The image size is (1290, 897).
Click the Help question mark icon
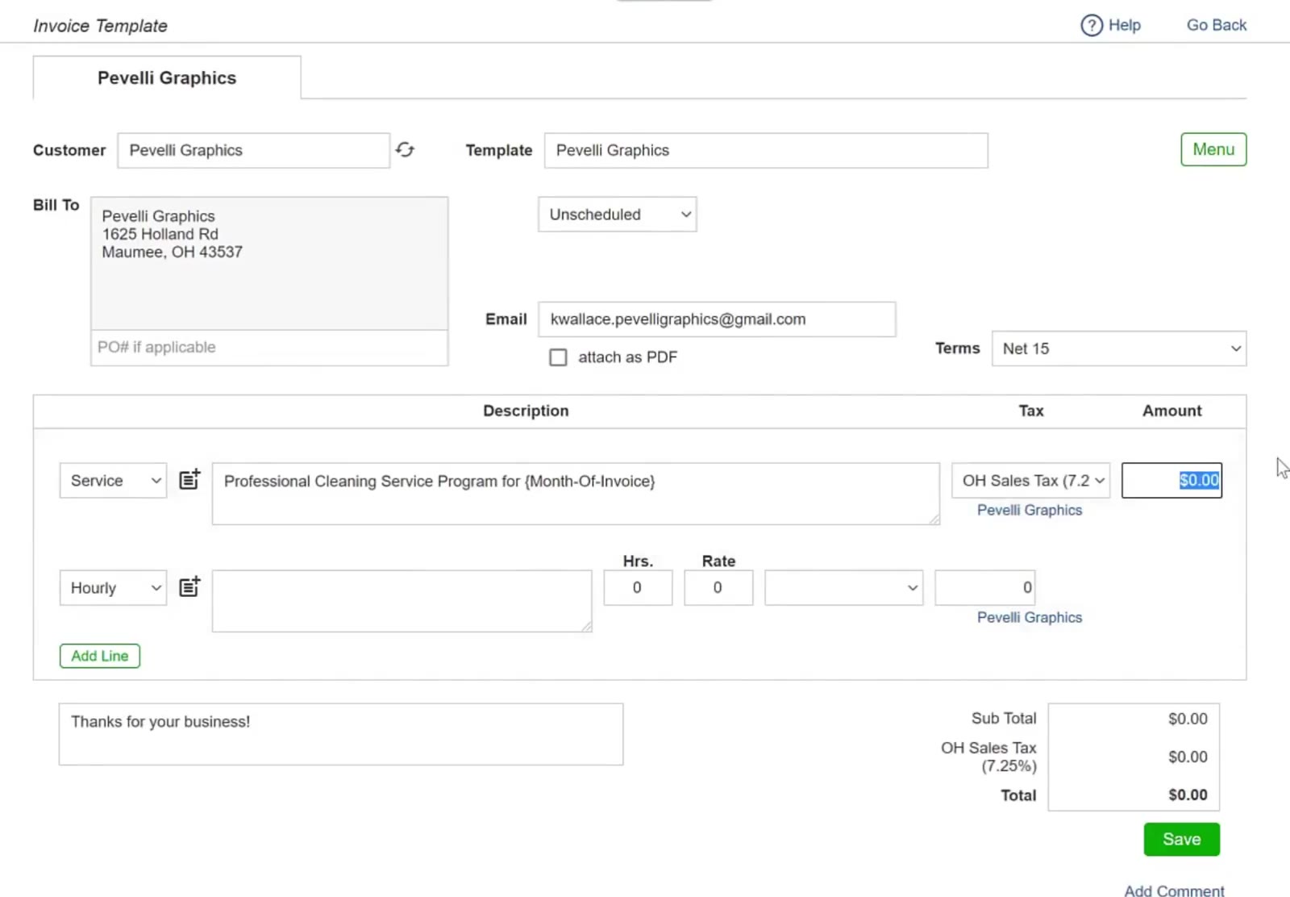click(x=1091, y=26)
